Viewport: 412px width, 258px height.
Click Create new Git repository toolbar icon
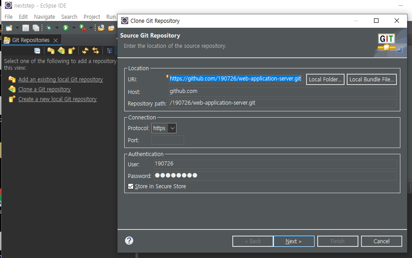71,51
